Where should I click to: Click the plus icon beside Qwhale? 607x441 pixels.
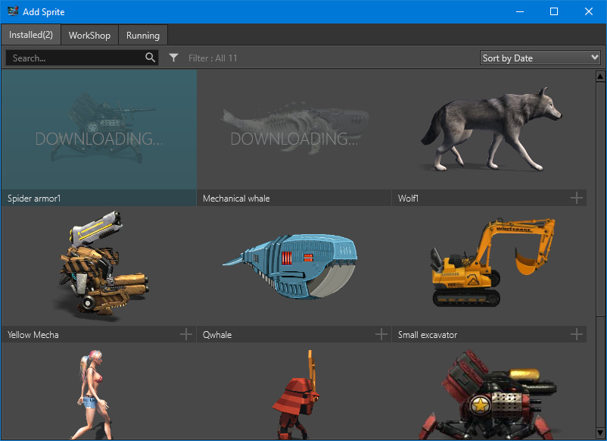(381, 334)
